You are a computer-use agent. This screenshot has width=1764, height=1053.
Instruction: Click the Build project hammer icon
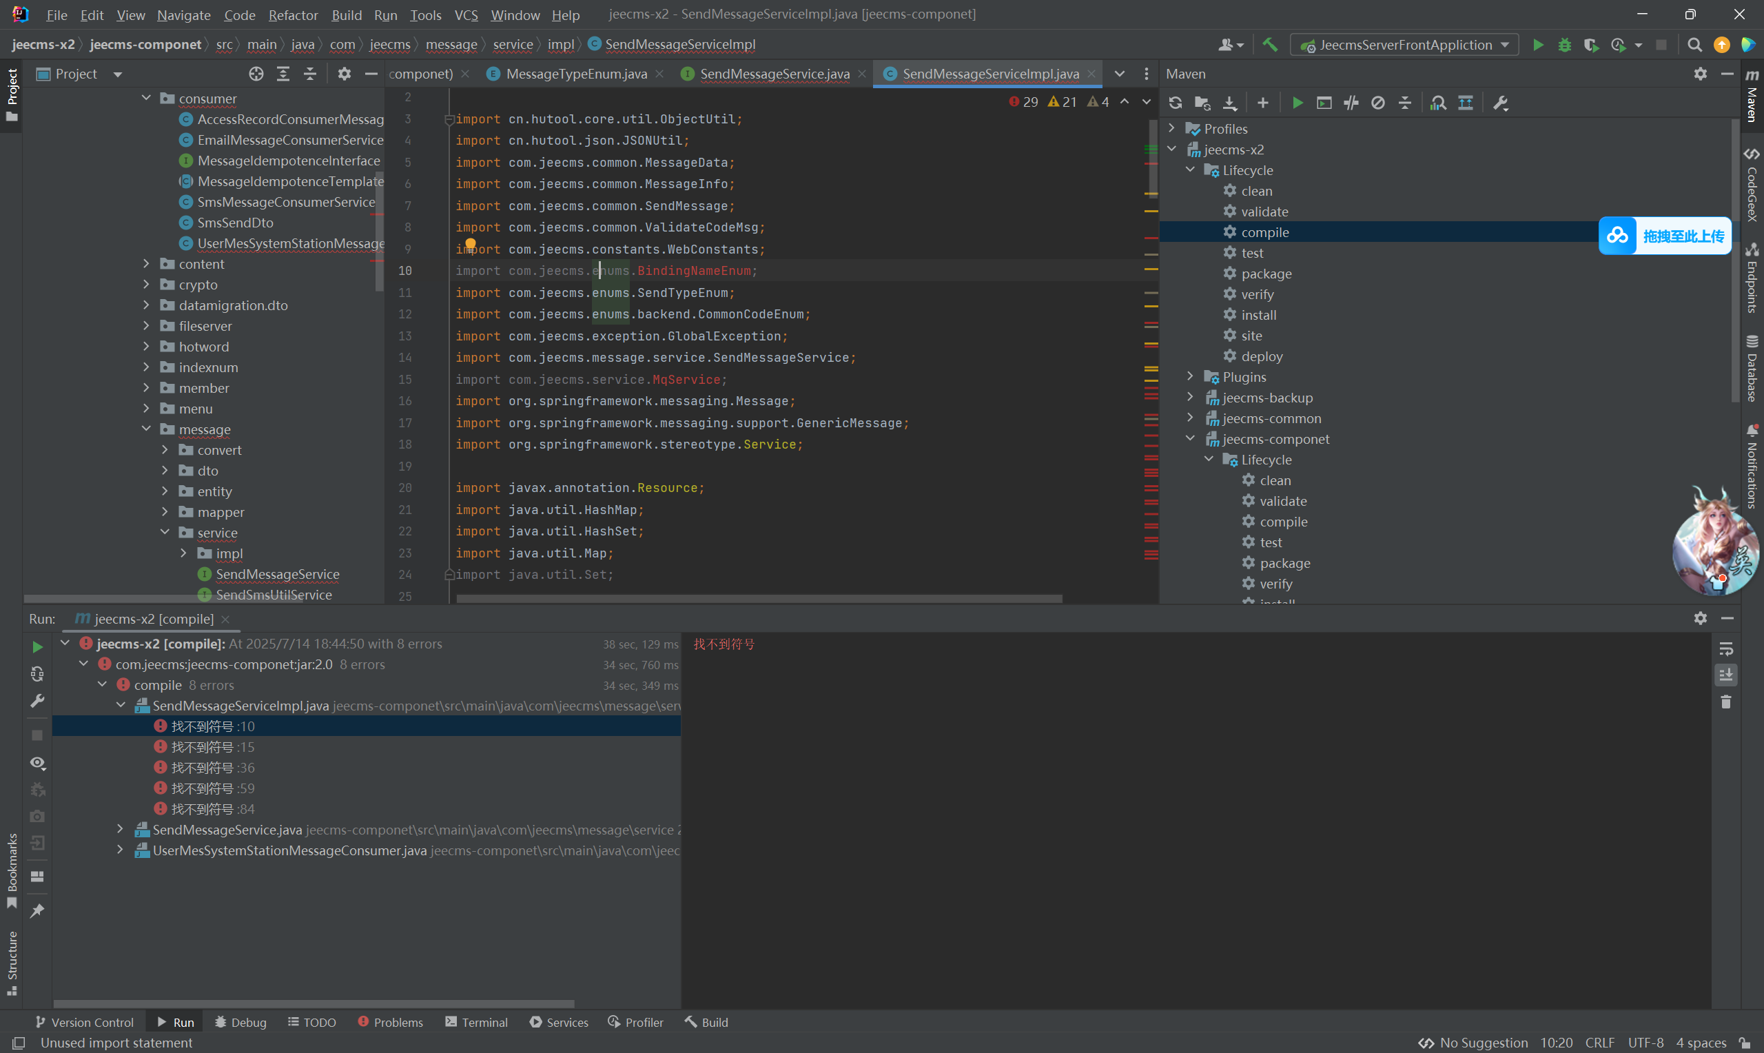[x=1270, y=45]
